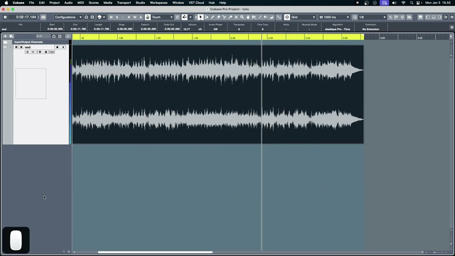The image size is (455, 256).
Task: Open the Transport menu
Action: (124, 3)
